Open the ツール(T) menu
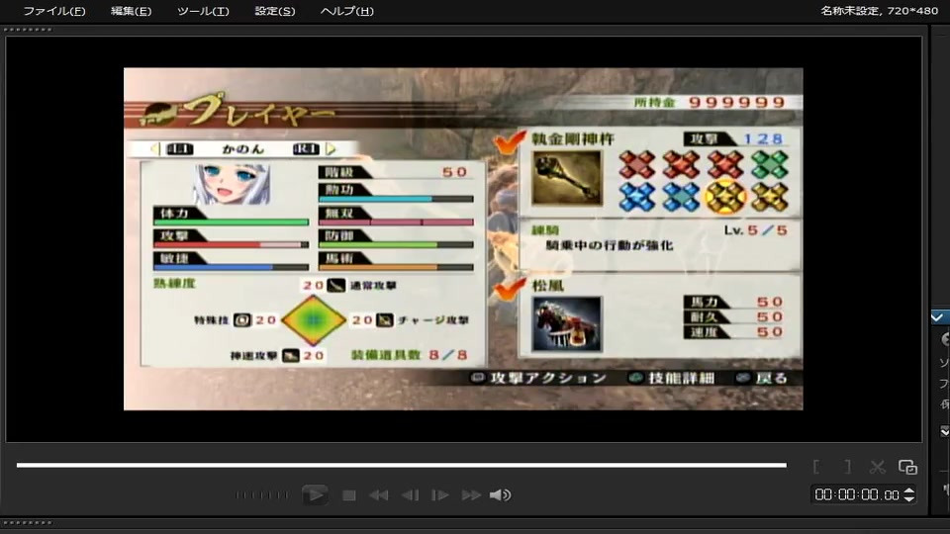 [203, 11]
